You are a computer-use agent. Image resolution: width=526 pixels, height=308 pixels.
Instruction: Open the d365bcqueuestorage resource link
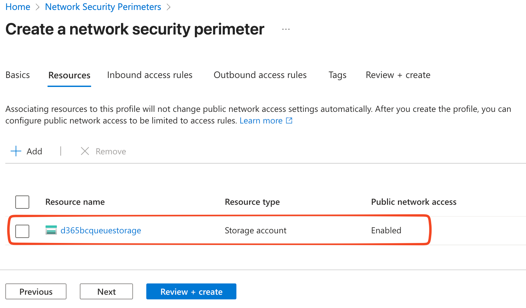(x=101, y=230)
